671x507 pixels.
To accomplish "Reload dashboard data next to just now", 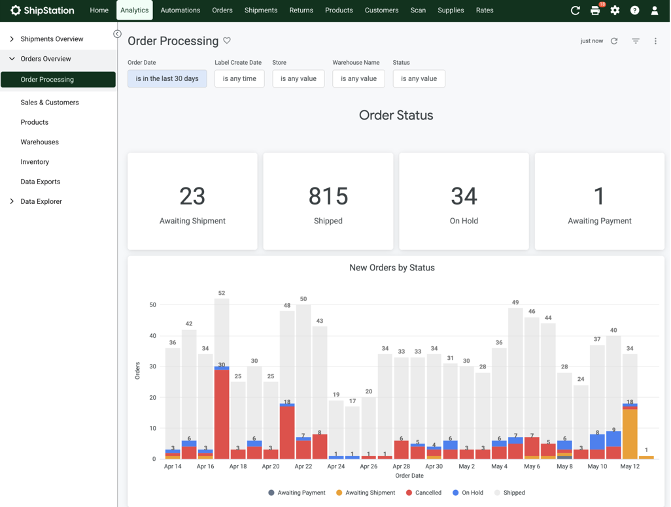I will (x=614, y=41).
